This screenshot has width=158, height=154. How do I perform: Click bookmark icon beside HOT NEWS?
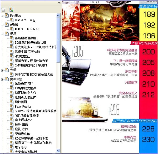[x=12, y=29]
